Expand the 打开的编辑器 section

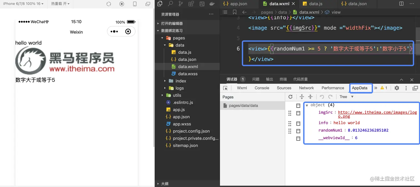point(172,23)
